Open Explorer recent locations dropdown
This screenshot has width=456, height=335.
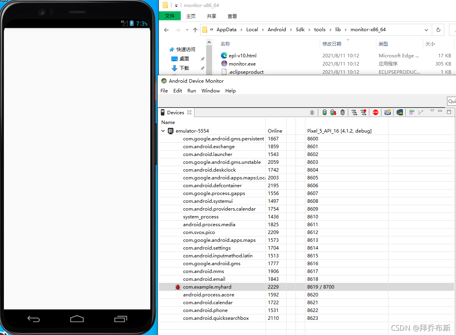point(187,30)
